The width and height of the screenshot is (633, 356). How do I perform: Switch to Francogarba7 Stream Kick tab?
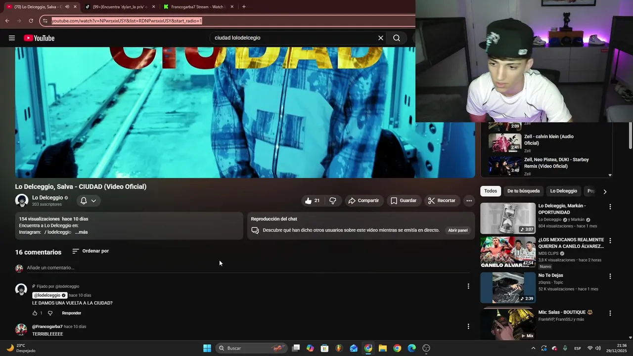pyautogui.click(x=198, y=7)
